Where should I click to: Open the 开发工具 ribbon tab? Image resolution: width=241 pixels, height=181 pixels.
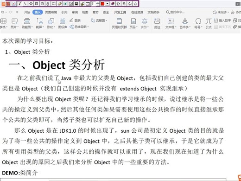tap(120, 12)
